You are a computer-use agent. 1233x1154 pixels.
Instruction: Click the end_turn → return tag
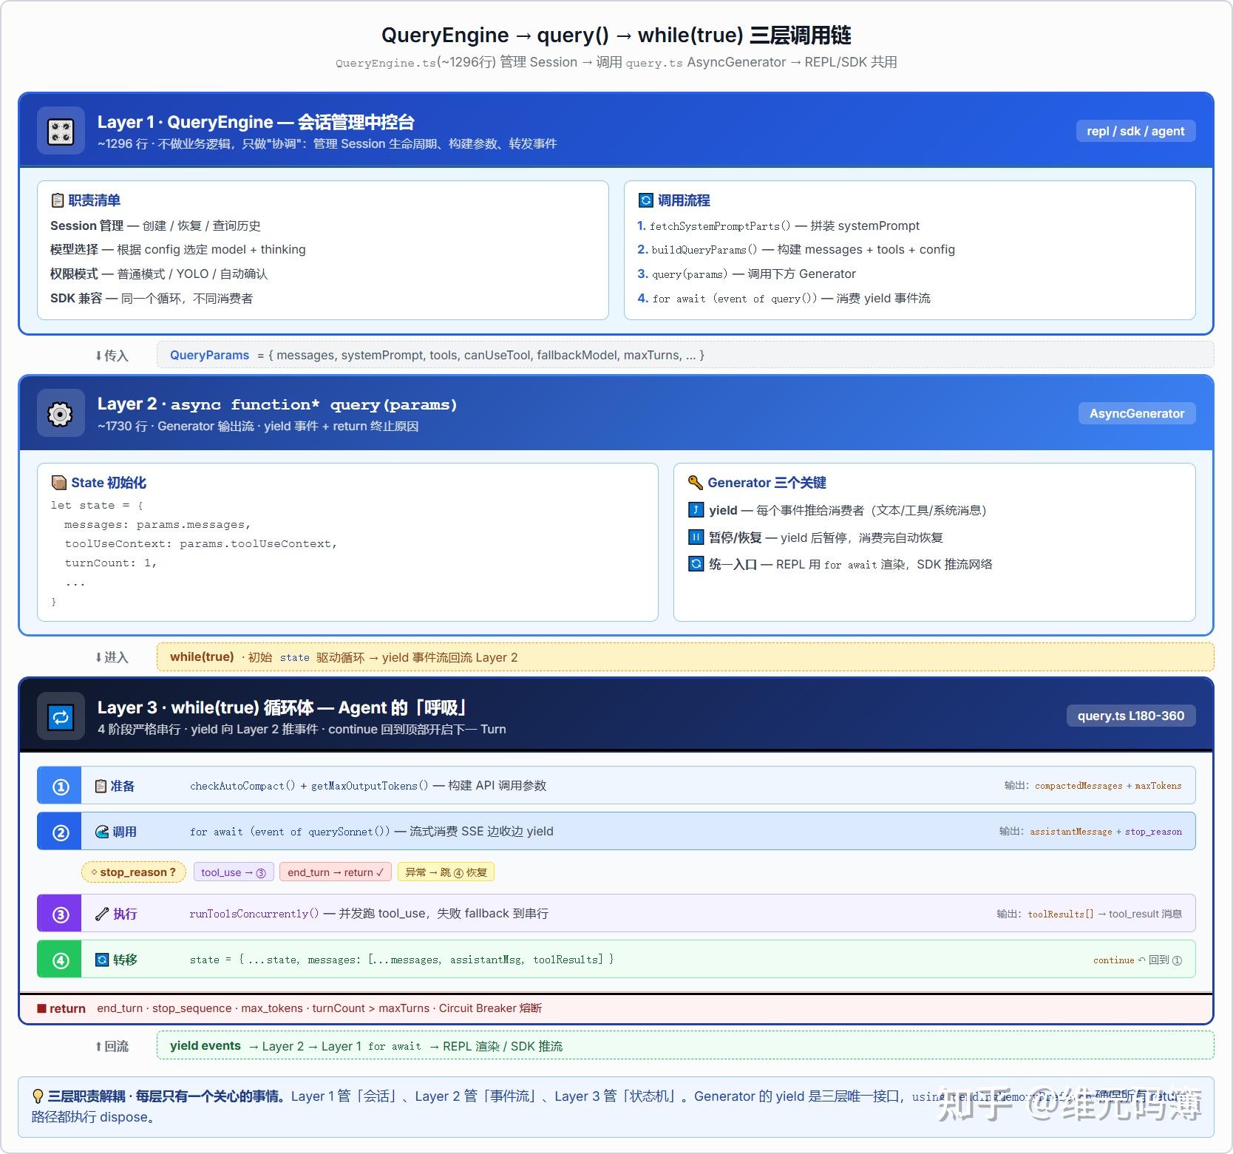pyautogui.click(x=336, y=872)
